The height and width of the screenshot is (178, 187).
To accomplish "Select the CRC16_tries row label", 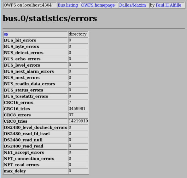I will pos(17,109).
